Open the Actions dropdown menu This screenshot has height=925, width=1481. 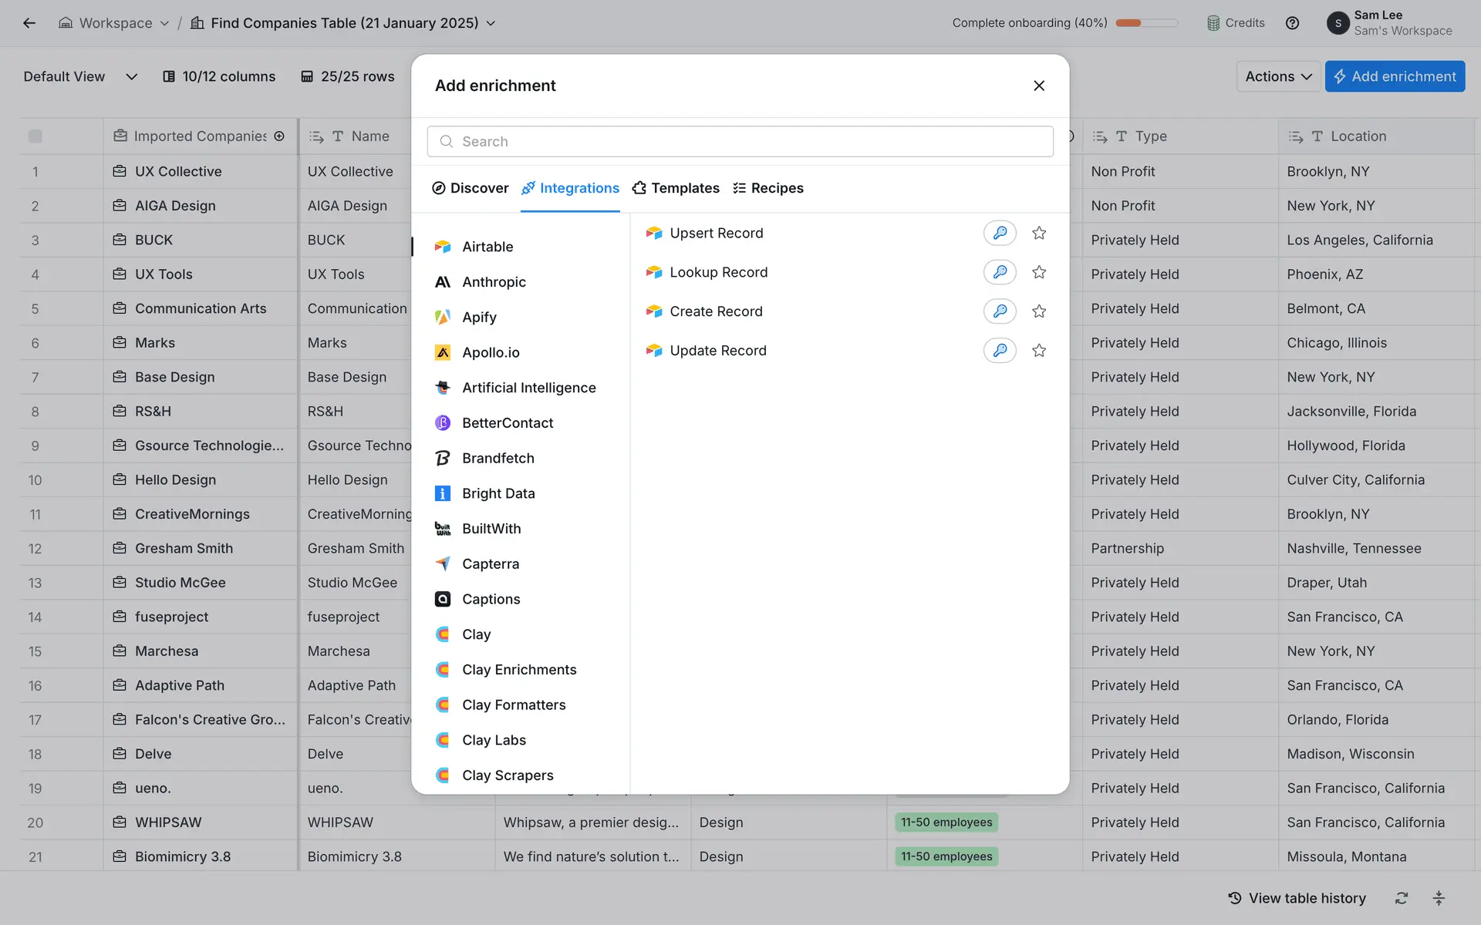pyautogui.click(x=1278, y=76)
